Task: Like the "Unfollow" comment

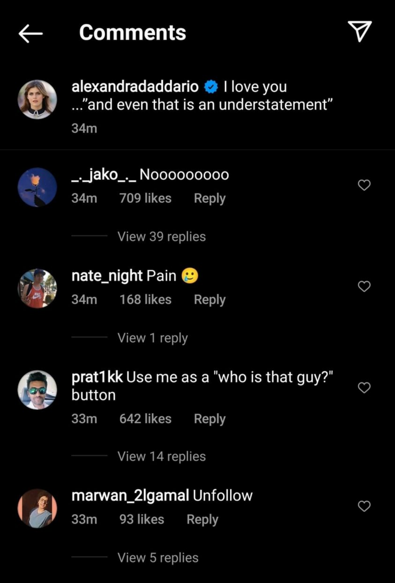Action: (364, 506)
